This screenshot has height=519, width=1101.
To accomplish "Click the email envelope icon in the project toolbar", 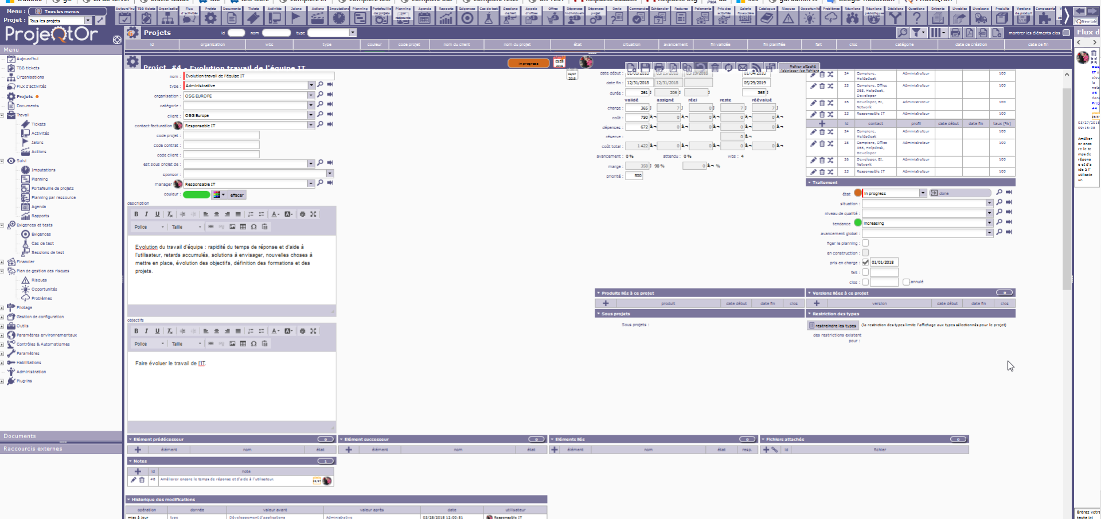I will pos(743,68).
